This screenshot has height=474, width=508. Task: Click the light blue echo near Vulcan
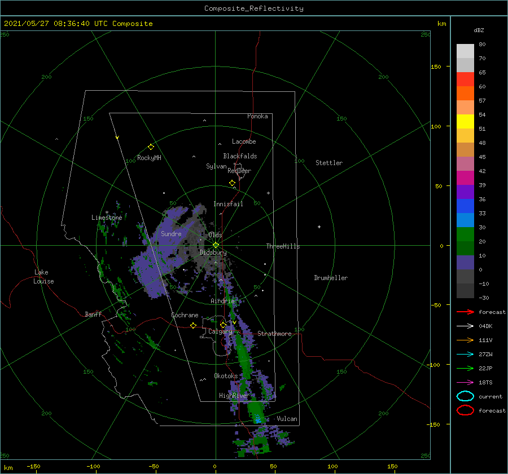(258, 419)
